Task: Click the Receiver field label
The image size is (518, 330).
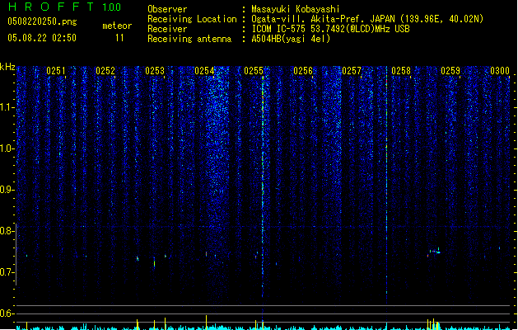Action: tap(167, 29)
